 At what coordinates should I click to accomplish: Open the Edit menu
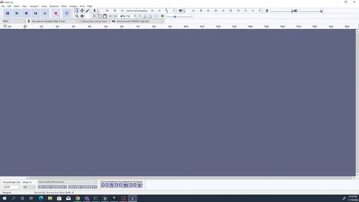tap(9, 6)
